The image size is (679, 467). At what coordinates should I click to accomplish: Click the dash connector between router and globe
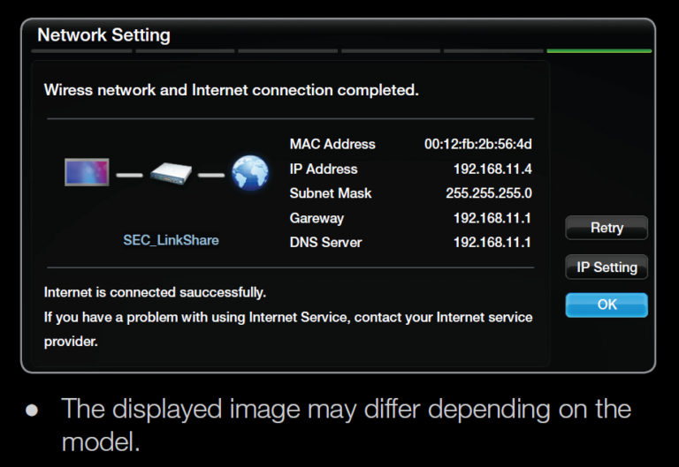pyautogui.click(x=211, y=175)
